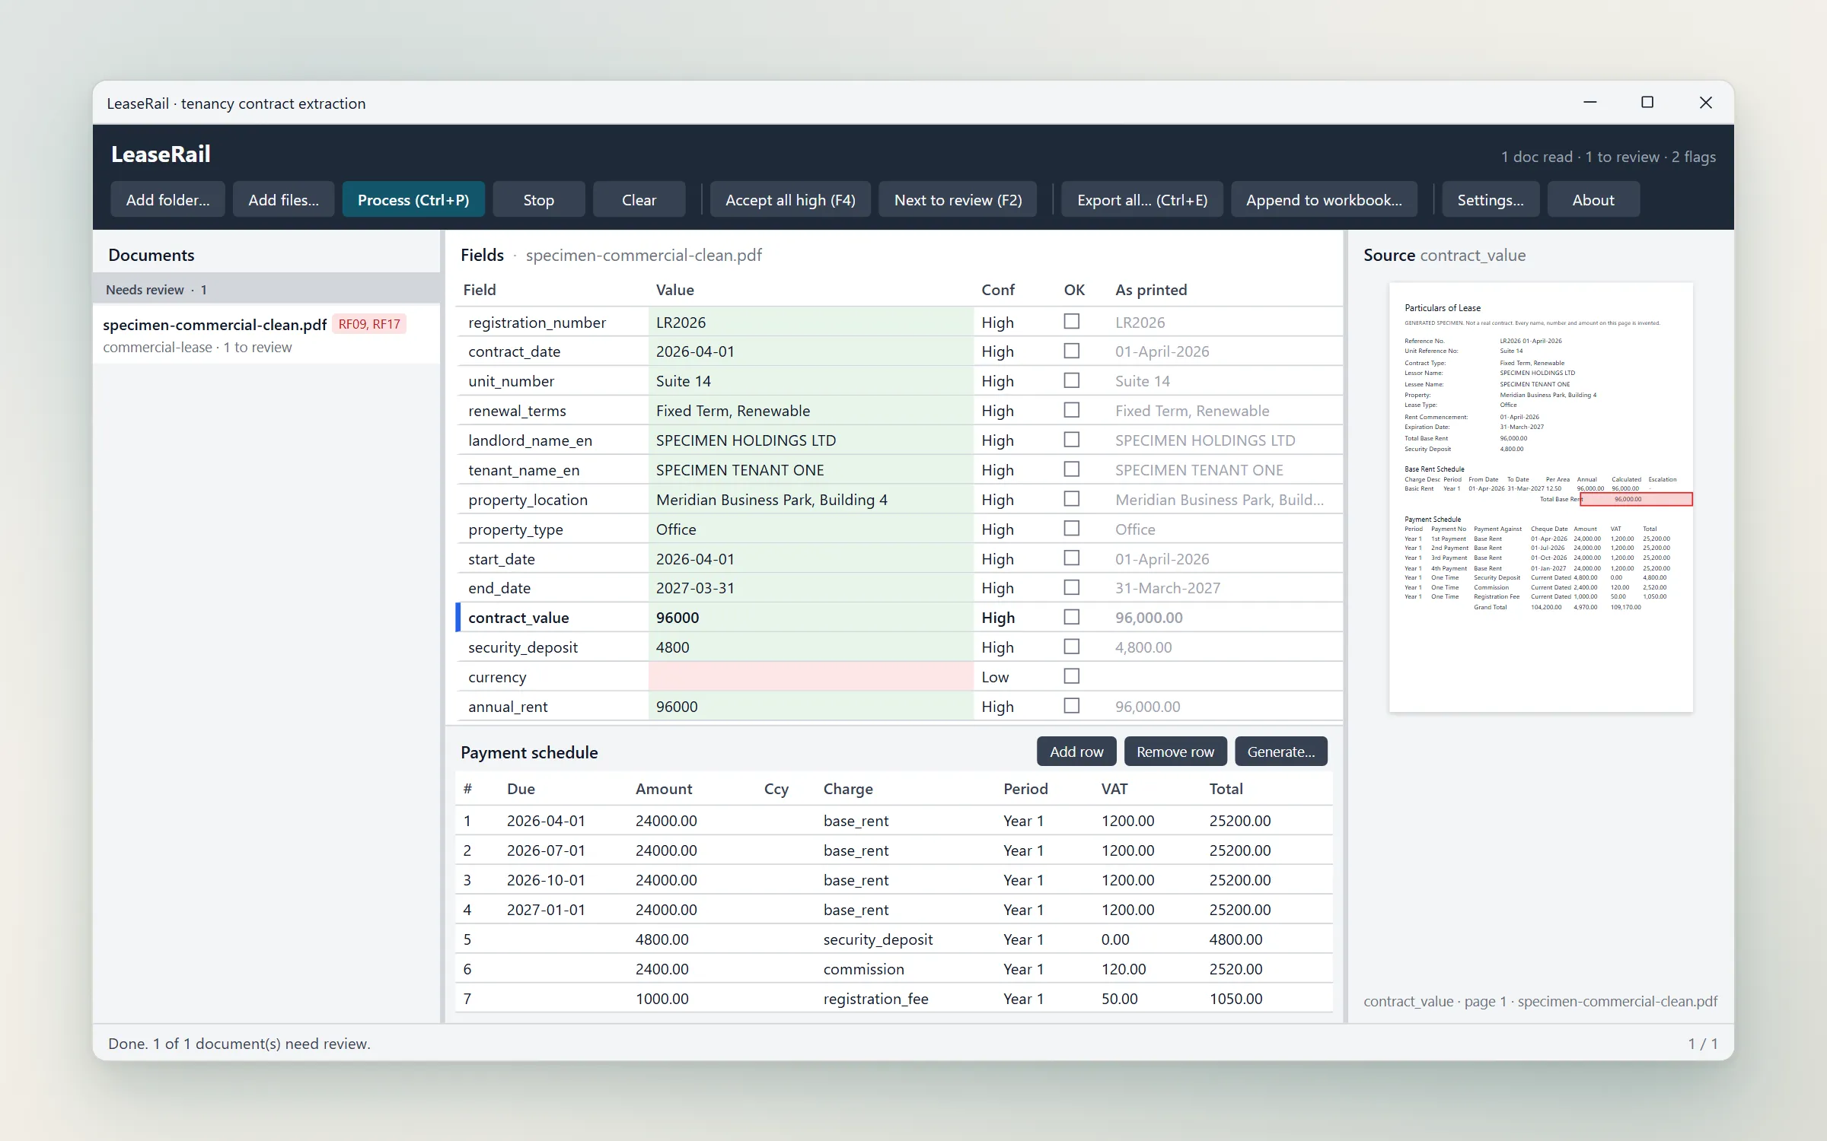
Task: Click the RF09, RF17 flag badge
Action: 369,324
